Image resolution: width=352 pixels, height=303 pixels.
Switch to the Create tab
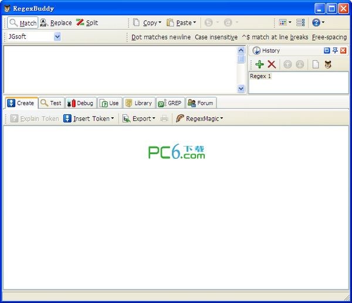[22, 103]
